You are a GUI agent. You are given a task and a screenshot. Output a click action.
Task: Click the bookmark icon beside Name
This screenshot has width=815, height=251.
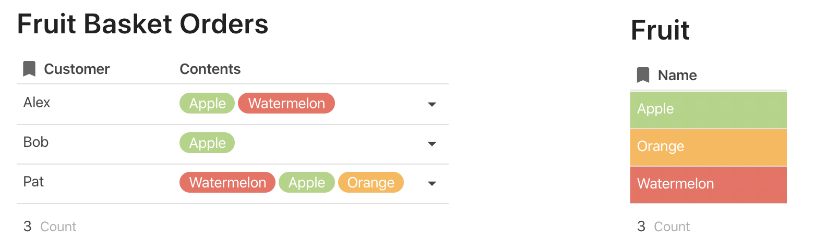click(x=643, y=75)
